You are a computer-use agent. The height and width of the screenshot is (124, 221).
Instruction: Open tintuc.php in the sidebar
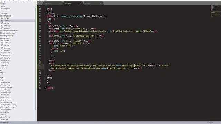tap(6, 112)
